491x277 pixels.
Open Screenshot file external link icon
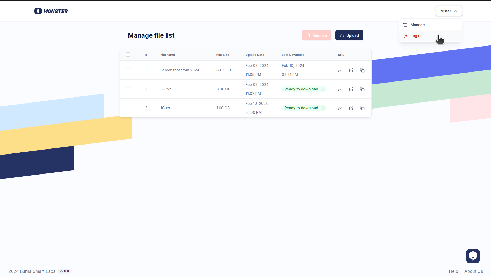(351, 70)
